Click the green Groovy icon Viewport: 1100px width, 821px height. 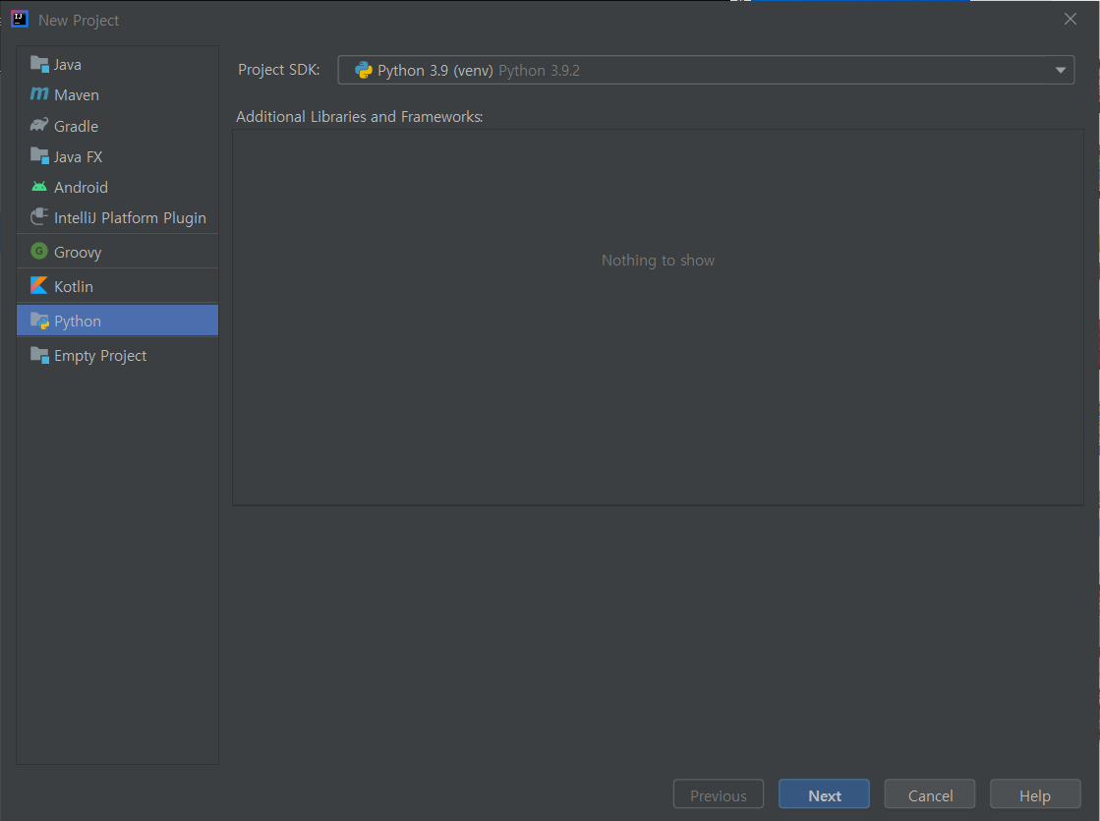point(39,251)
